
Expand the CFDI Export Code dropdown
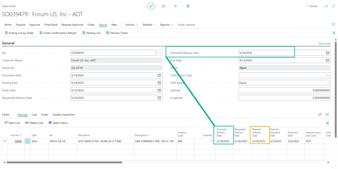pyautogui.click(x=328, y=75)
